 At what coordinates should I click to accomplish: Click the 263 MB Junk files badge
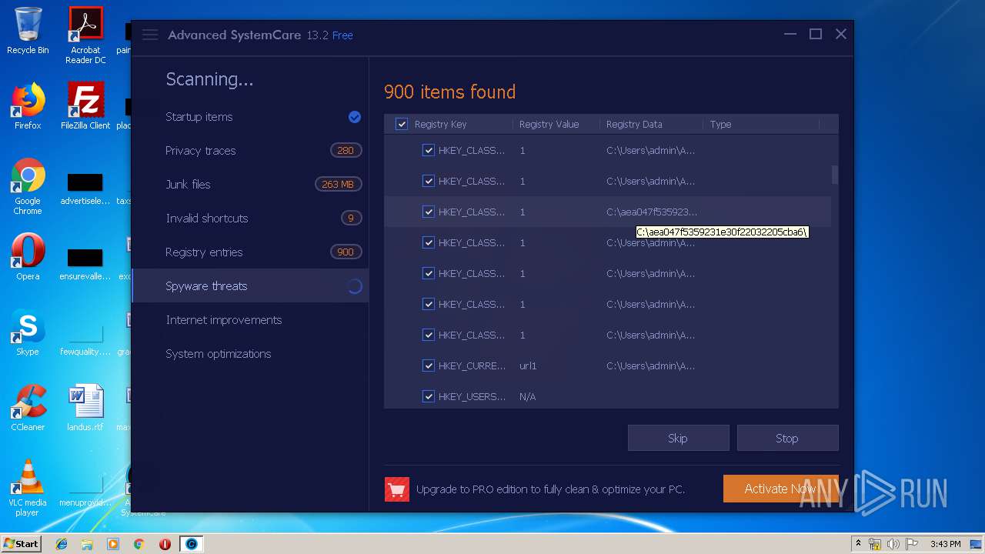tap(338, 185)
